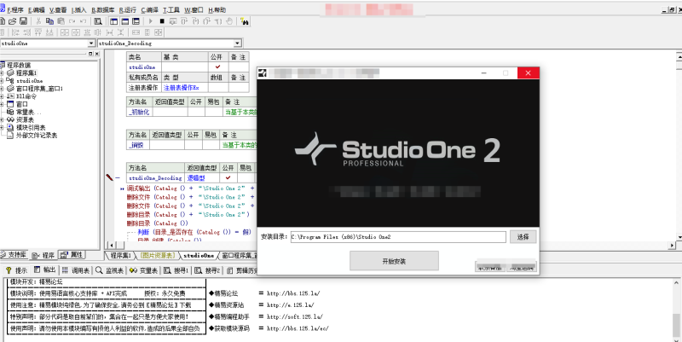
Task: Click the Cut scissors icon
Action: (38, 20)
